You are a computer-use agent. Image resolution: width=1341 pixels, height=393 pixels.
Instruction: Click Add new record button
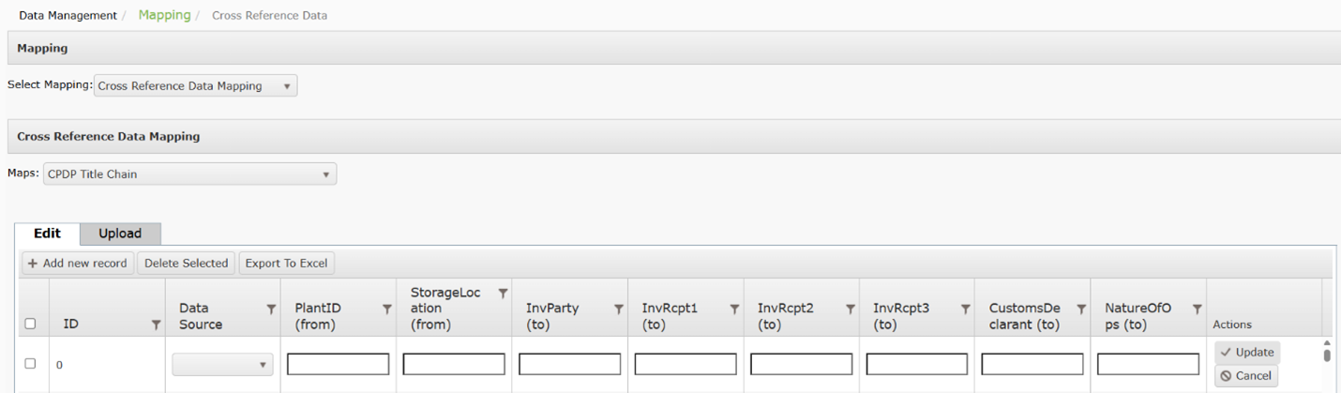tap(78, 264)
